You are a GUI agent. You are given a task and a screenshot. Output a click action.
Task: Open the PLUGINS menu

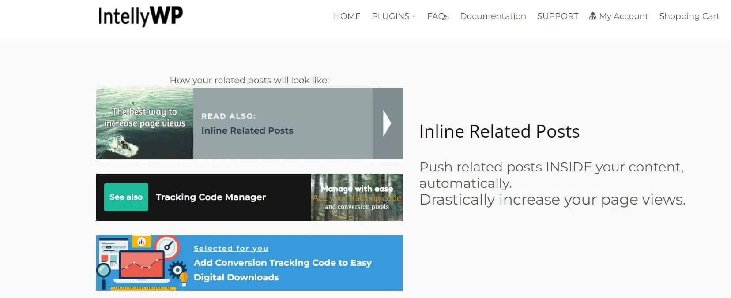(391, 16)
